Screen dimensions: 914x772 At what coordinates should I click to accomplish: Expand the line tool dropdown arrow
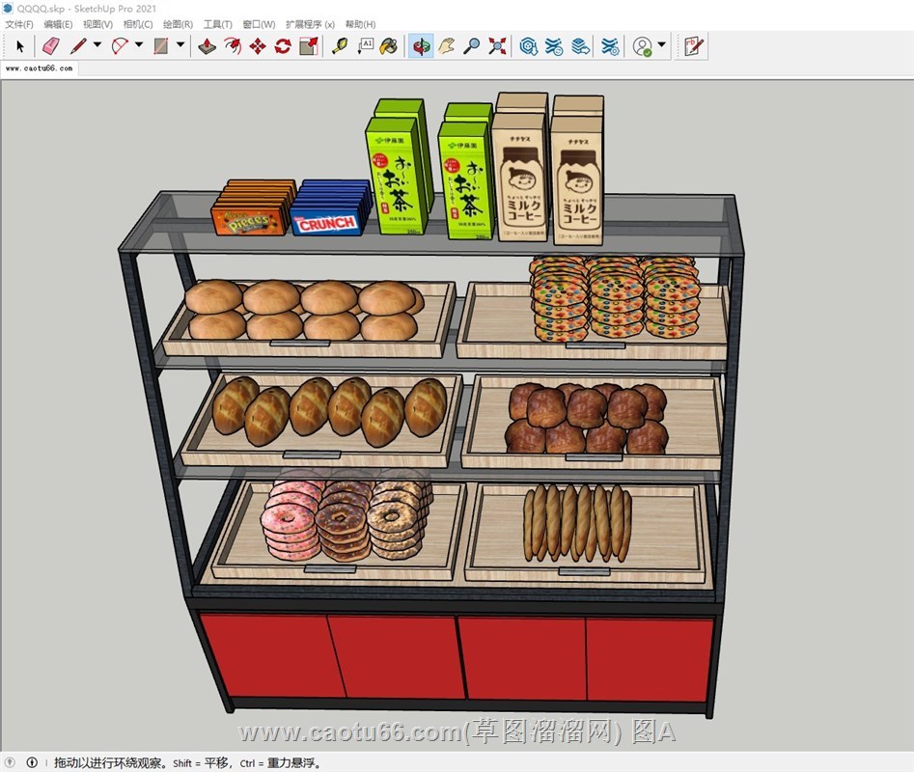click(x=97, y=45)
